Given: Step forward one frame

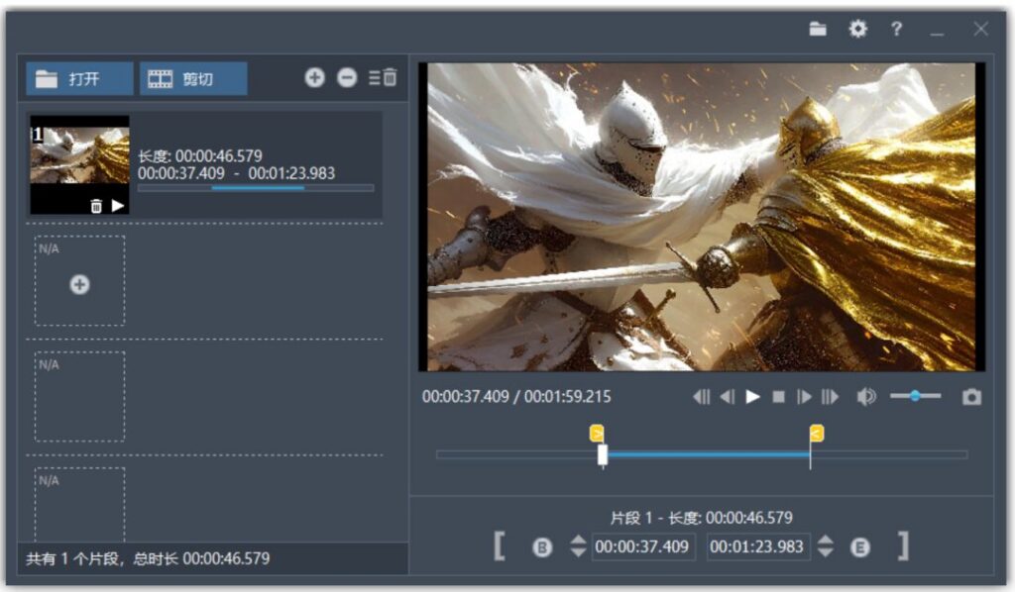Looking at the screenshot, I should tap(804, 396).
